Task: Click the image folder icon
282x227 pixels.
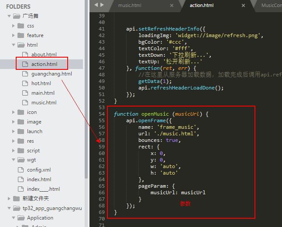Action: point(21,122)
